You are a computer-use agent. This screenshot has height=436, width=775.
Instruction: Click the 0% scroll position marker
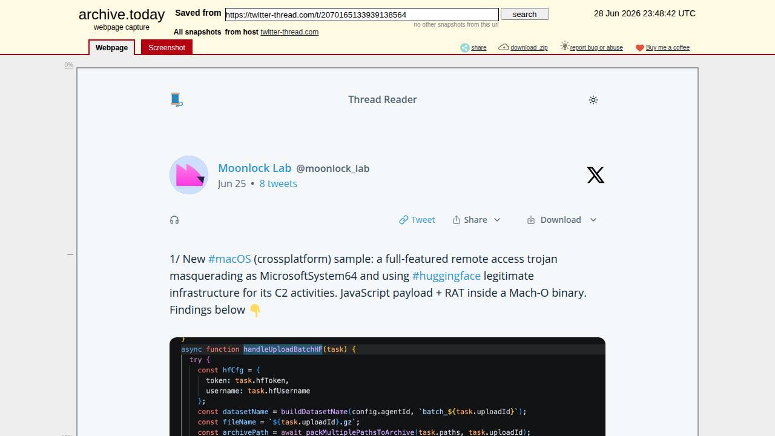[69, 65]
